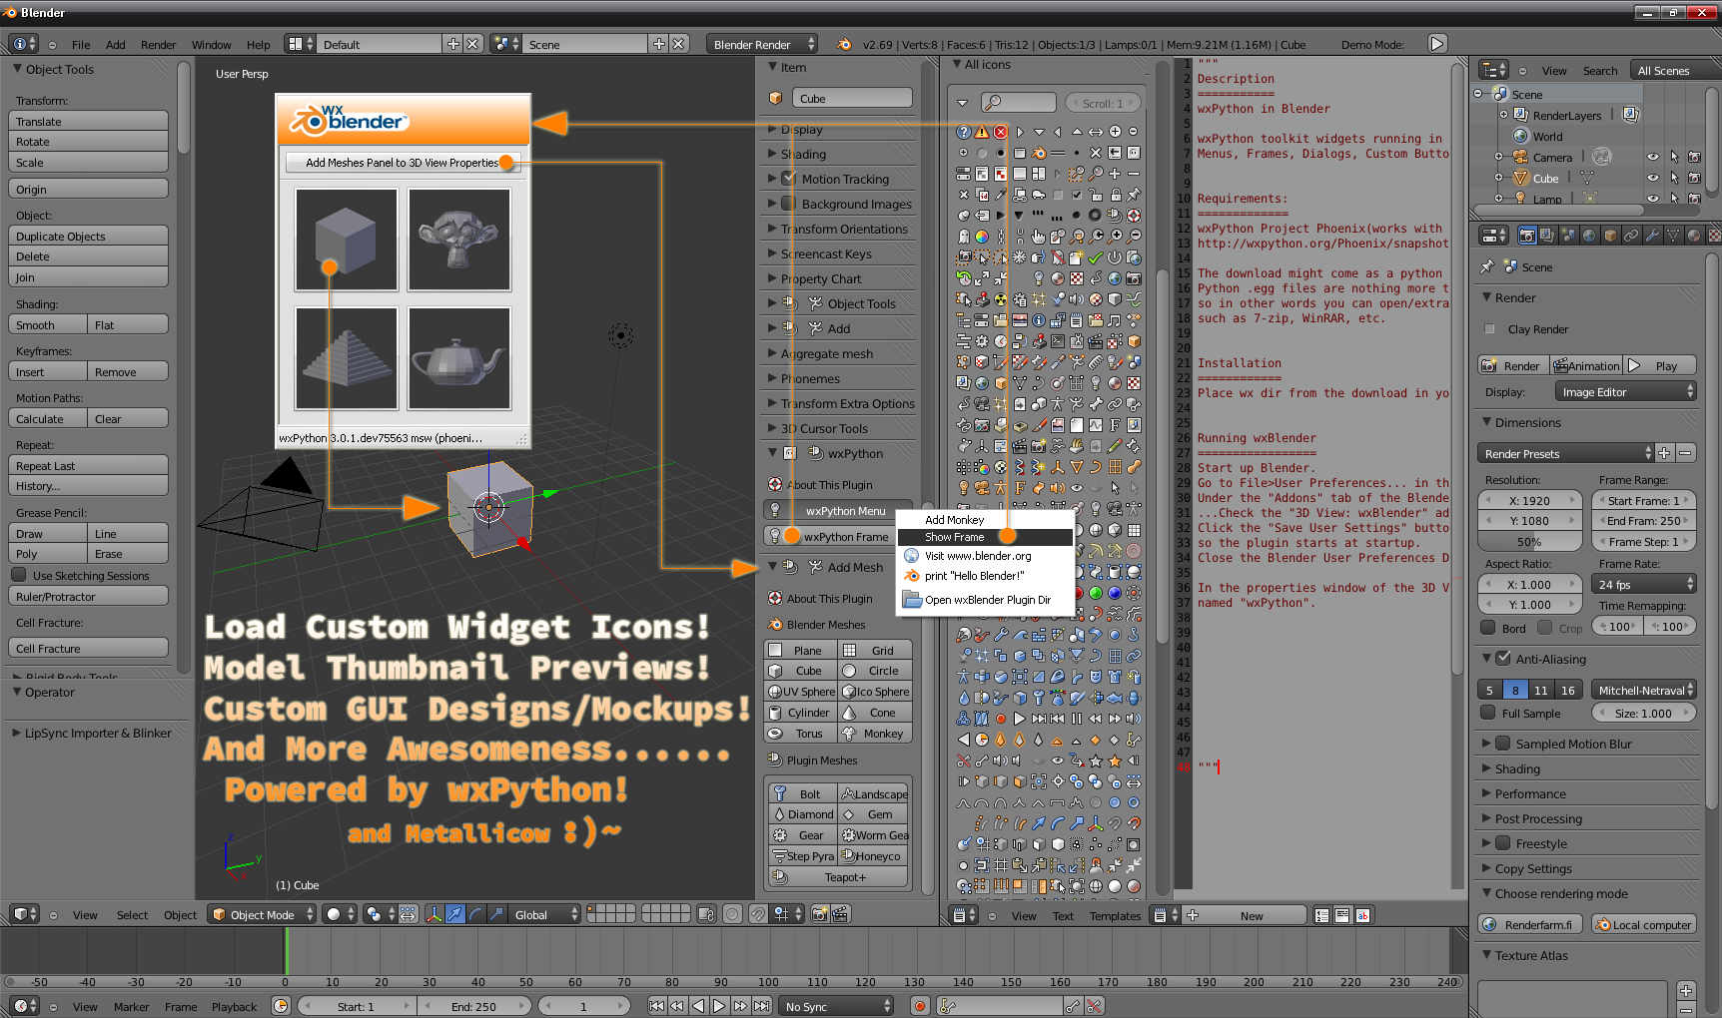Click Add Meshes Panel to 3D View Properties

402,163
